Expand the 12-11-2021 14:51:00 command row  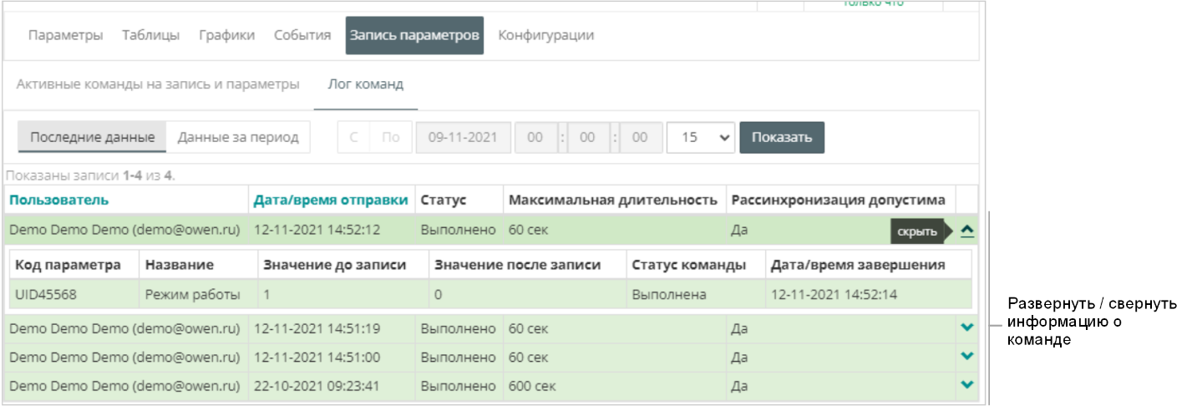967,356
